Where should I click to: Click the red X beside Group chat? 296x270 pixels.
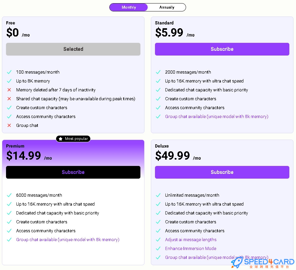tap(9, 125)
